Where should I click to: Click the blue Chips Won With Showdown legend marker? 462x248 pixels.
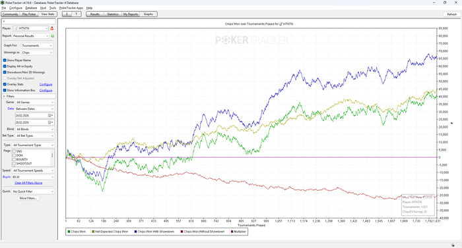pyautogui.click(x=135, y=232)
